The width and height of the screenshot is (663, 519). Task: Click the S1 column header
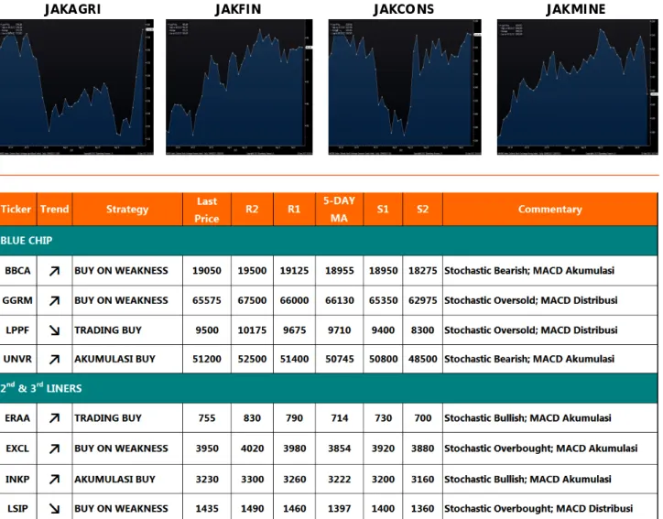[x=383, y=210]
